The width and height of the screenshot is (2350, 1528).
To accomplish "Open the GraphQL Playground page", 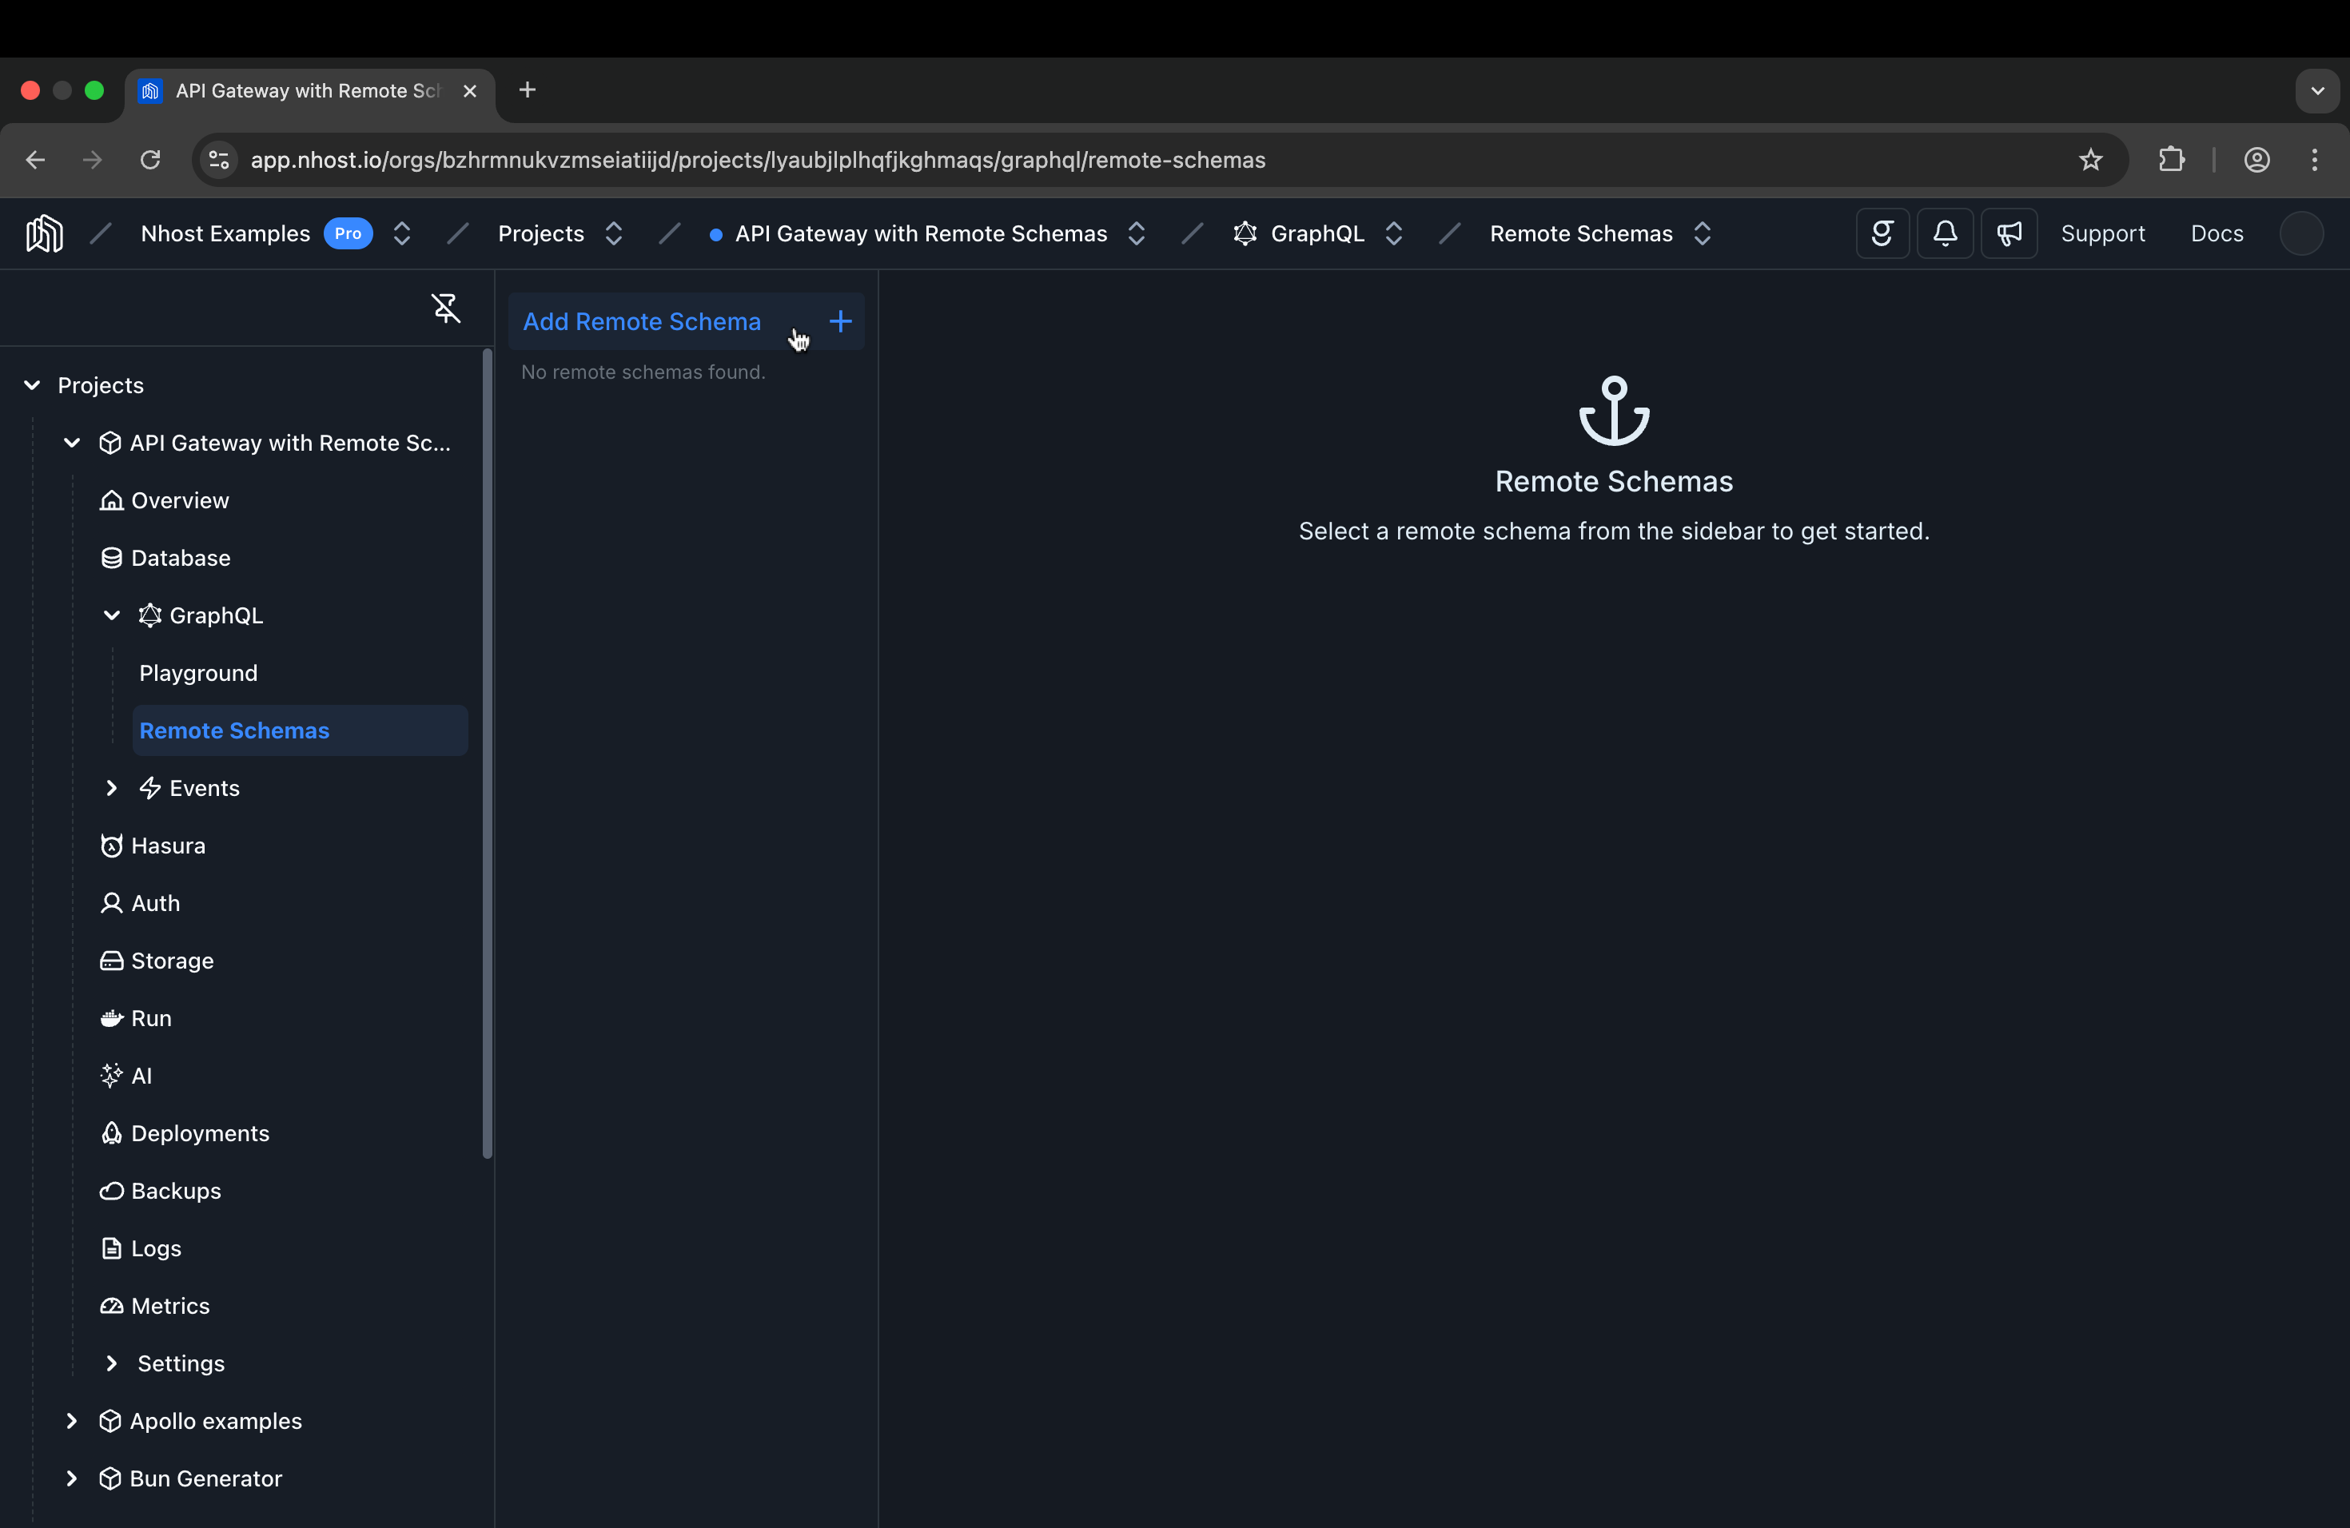I will point(197,672).
